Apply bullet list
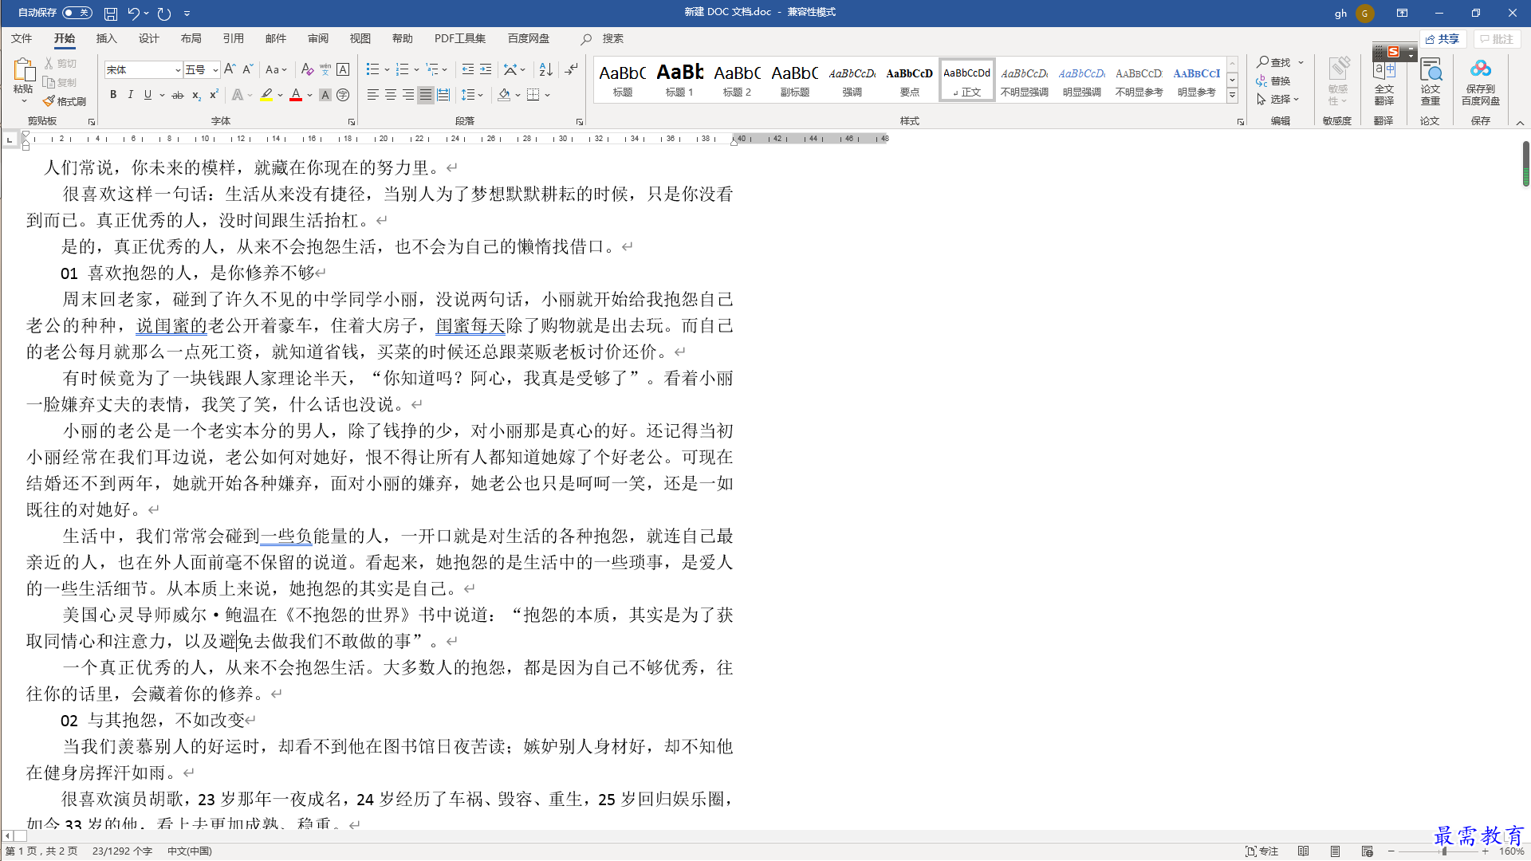The width and height of the screenshot is (1531, 861). pyautogui.click(x=372, y=69)
